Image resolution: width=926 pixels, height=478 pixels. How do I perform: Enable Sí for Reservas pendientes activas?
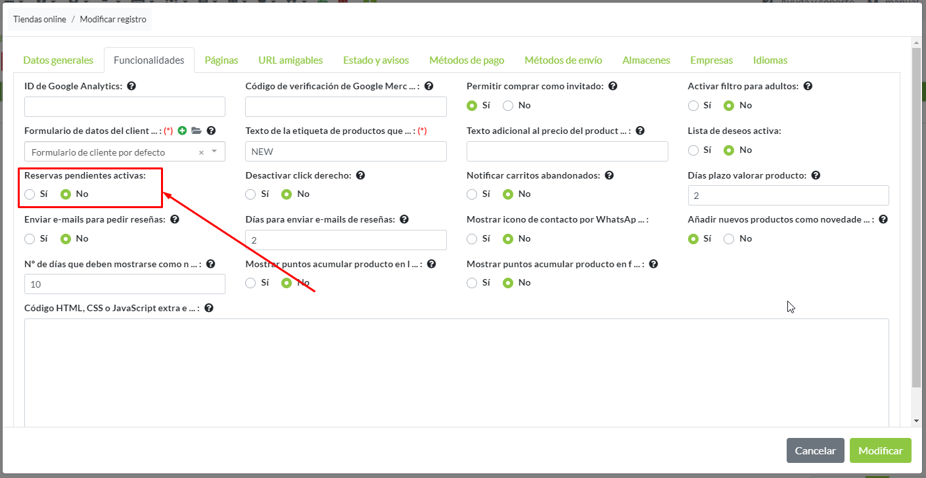click(x=30, y=194)
